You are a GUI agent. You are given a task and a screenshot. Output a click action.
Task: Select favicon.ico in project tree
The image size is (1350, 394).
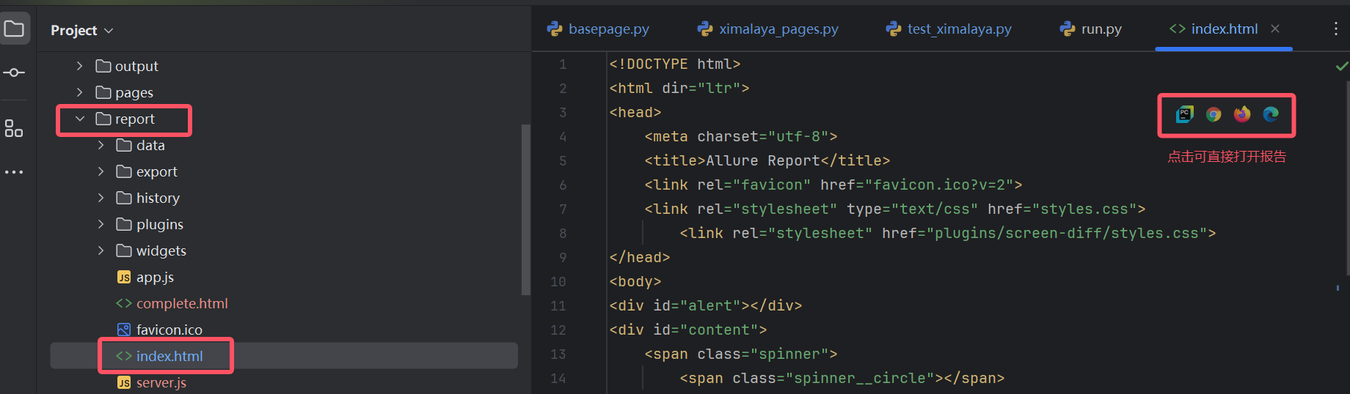pyautogui.click(x=169, y=330)
